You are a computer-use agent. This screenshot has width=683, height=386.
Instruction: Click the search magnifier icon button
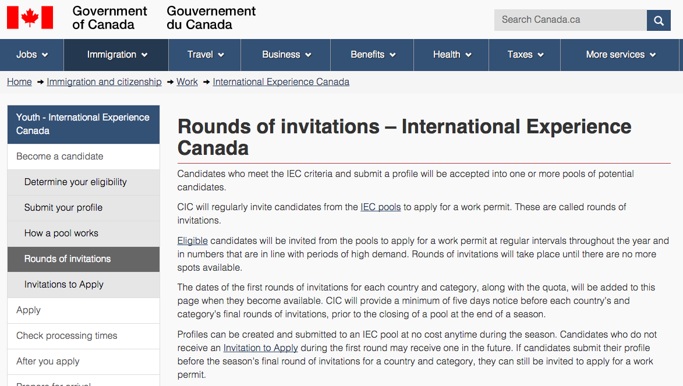click(x=659, y=20)
